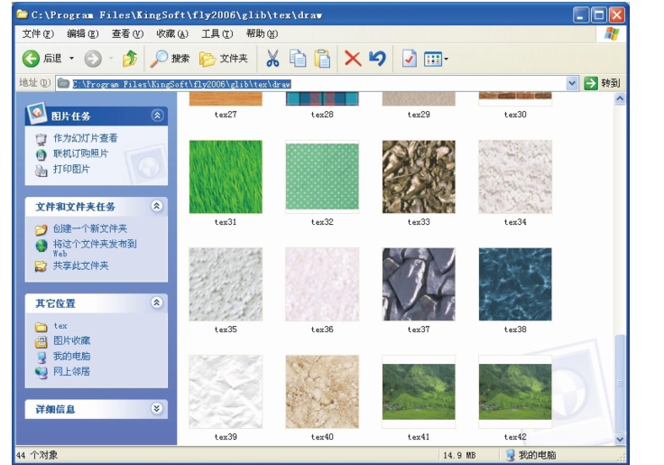664x465 pixels.
Task: Click the Back (后退) arrow button
Action: point(41,59)
